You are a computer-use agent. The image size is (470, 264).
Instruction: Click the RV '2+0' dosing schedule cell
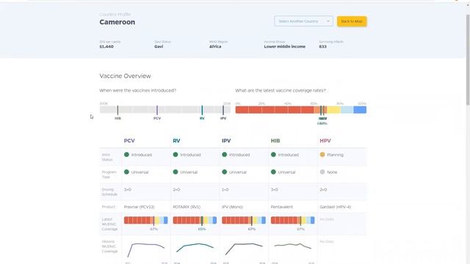click(176, 189)
